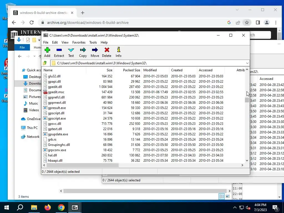The image size is (284, 213).
Task: Open taskbar search magnifier
Action: pos(20,207)
